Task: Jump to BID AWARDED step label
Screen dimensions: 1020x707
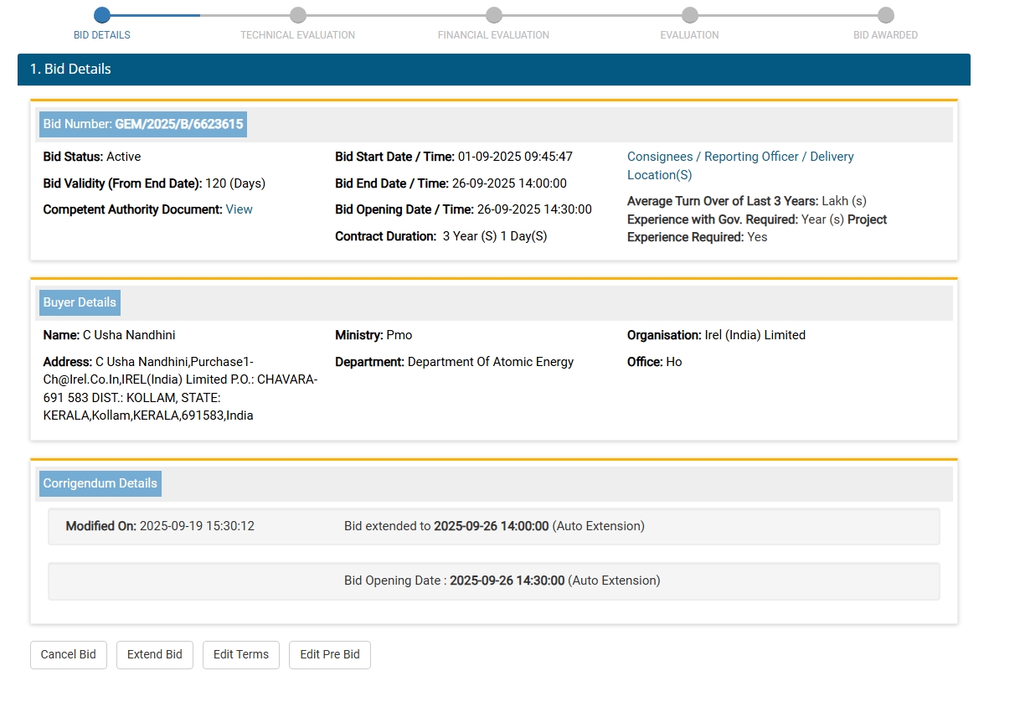Action: tap(885, 35)
